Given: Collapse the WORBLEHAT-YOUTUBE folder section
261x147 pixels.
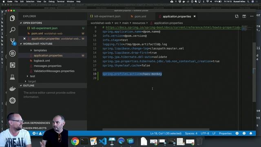Looking at the screenshot, I should [x=38, y=44].
